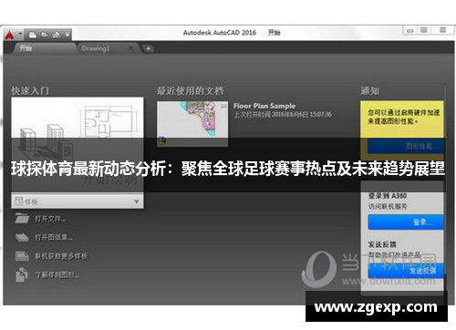Click the Floor Plan Sample file name
The width and height of the screenshot is (456, 330).
click(264, 106)
